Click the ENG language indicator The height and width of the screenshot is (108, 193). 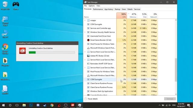(x=174, y=105)
